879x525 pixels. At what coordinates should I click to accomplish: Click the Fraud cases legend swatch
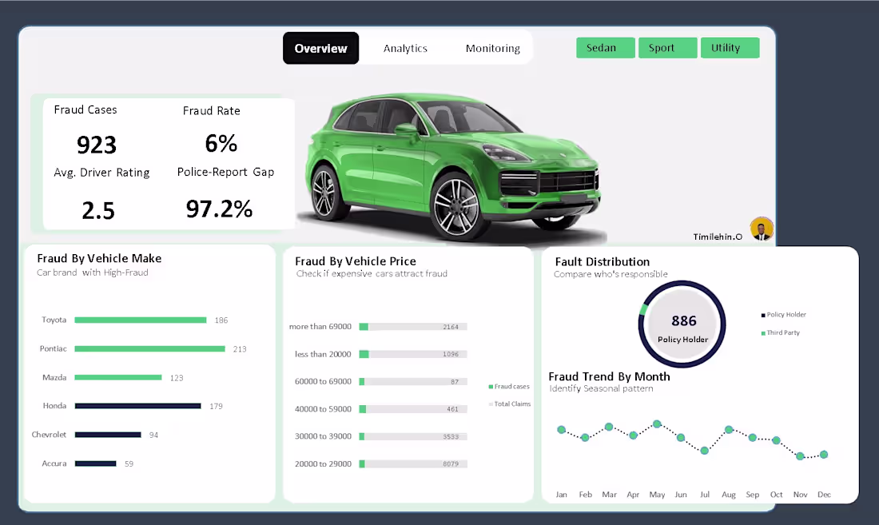click(x=491, y=387)
